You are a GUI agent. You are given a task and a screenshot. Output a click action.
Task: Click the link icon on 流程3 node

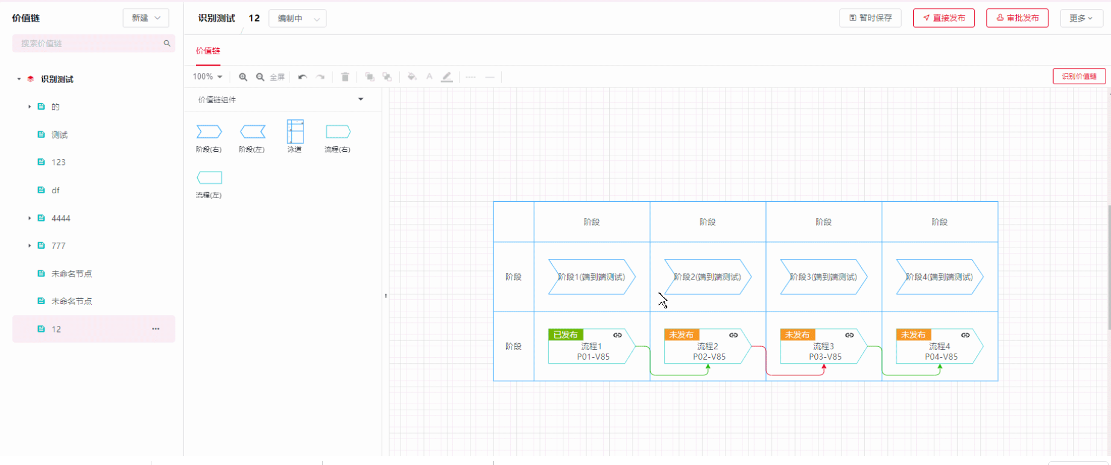[849, 335]
